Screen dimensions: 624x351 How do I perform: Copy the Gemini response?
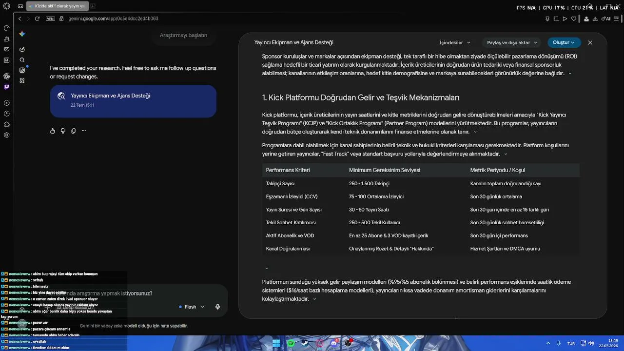(73, 131)
